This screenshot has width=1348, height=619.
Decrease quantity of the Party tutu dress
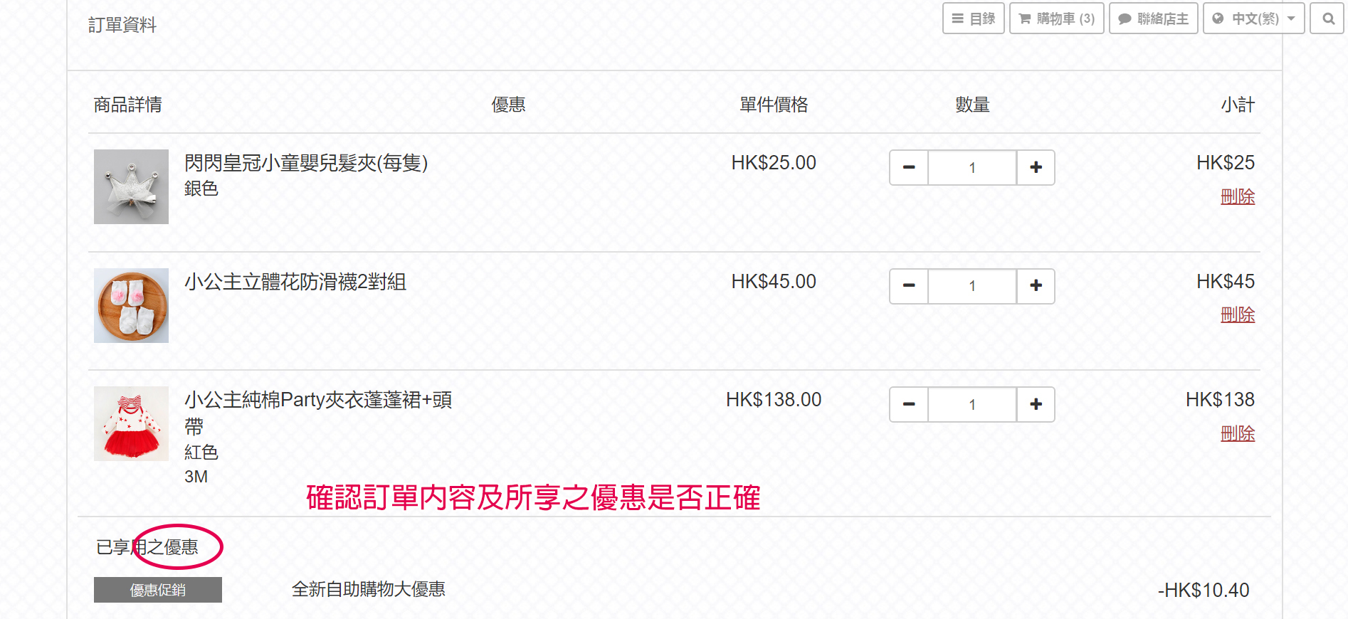coord(909,404)
